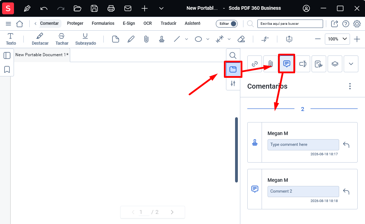
Task: Select the line drawing tool
Action: pyautogui.click(x=177, y=39)
